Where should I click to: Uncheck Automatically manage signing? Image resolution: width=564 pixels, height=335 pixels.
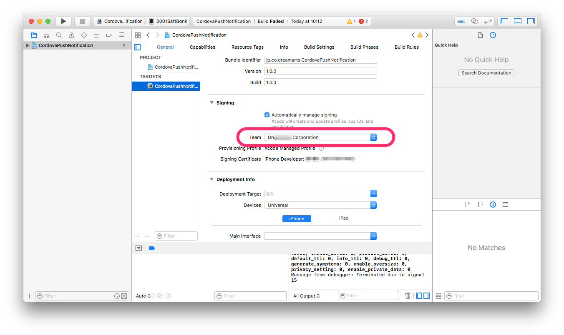pos(267,115)
